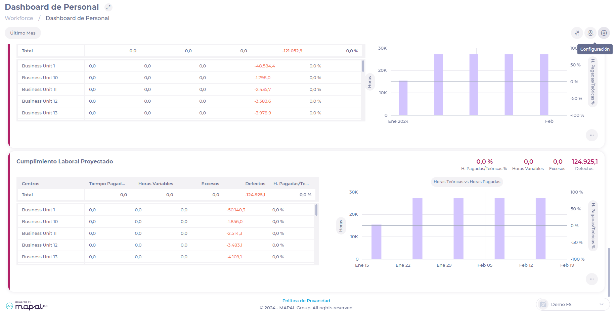Viewport: 616px width, 313px height.
Task: Select the Business Unit 12 row in lower table
Action: (40, 245)
